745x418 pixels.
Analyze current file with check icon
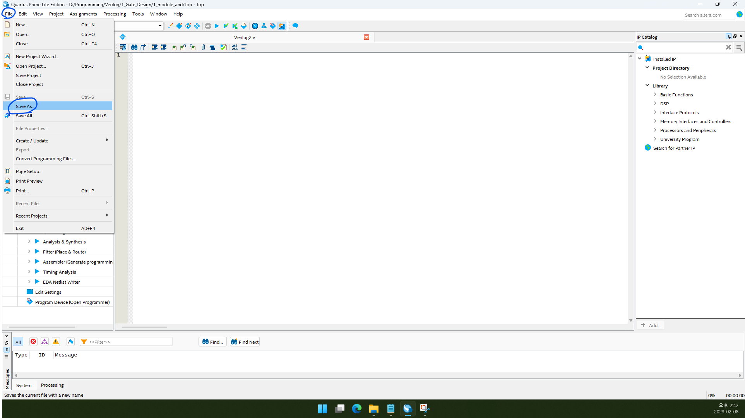click(224, 47)
